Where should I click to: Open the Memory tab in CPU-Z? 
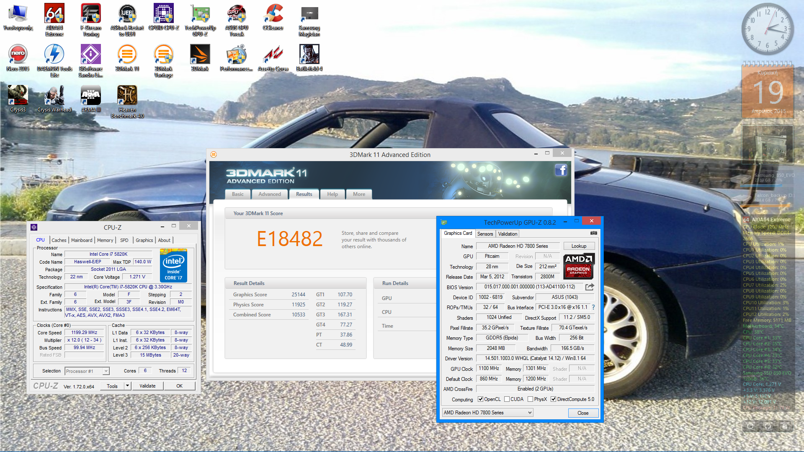point(105,240)
